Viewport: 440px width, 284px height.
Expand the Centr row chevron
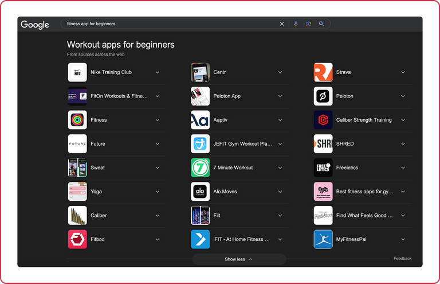[x=280, y=72]
